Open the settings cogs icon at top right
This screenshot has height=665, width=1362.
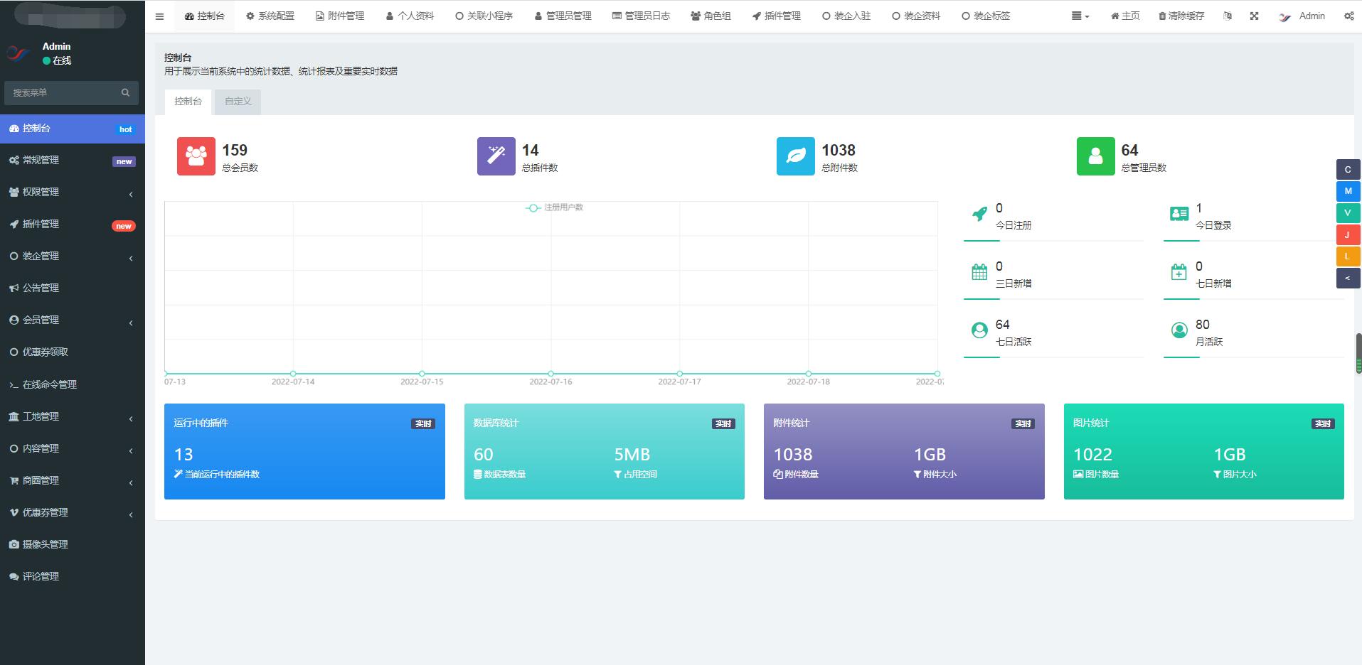(x=1348, y=16)
